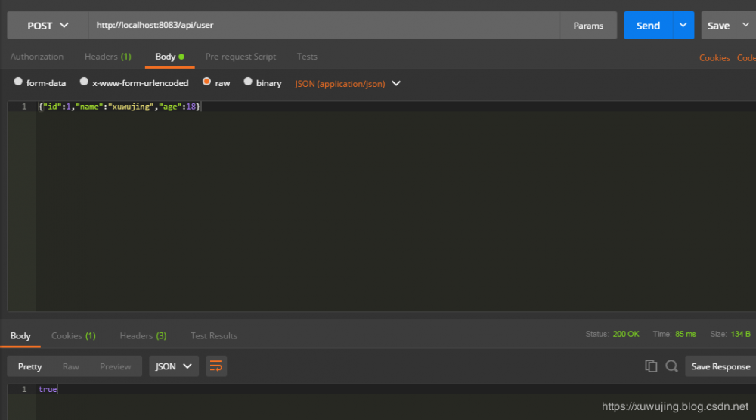
Task: Switch to the request Headers (1) tab
Action: point(108,57)
